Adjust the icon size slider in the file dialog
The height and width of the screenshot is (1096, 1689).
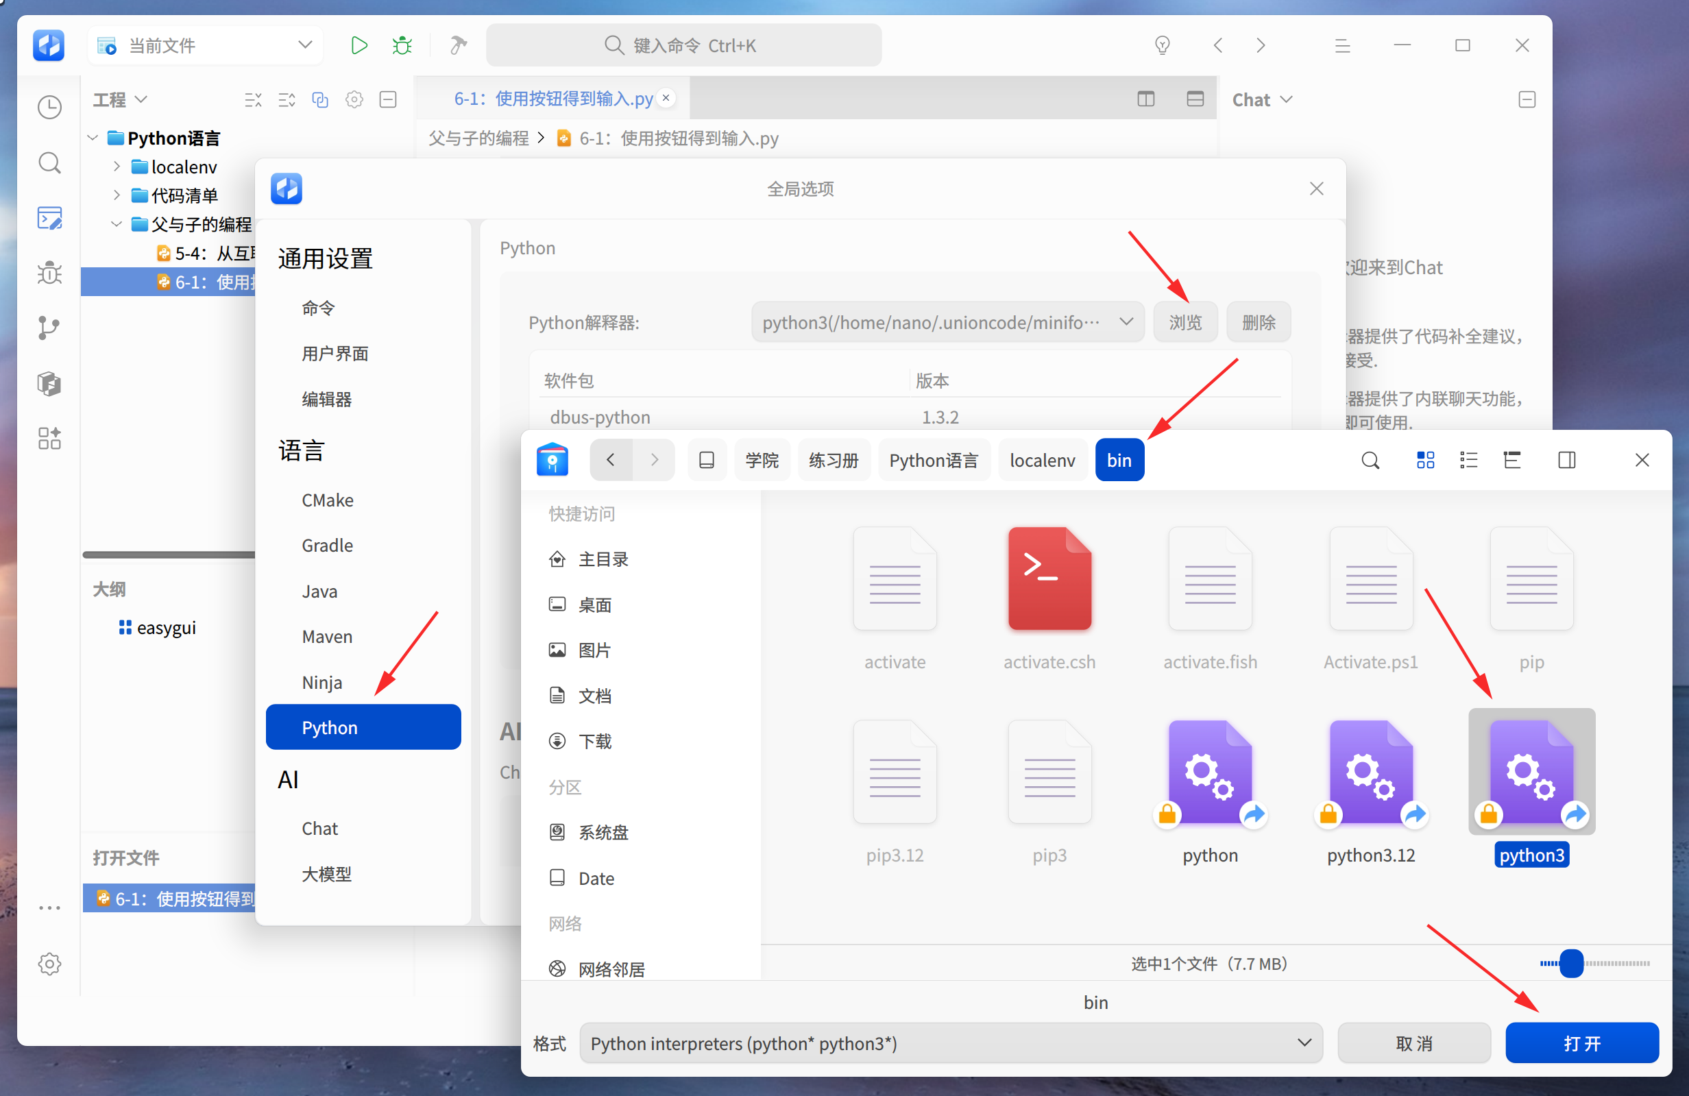(x=1571, y=963)
